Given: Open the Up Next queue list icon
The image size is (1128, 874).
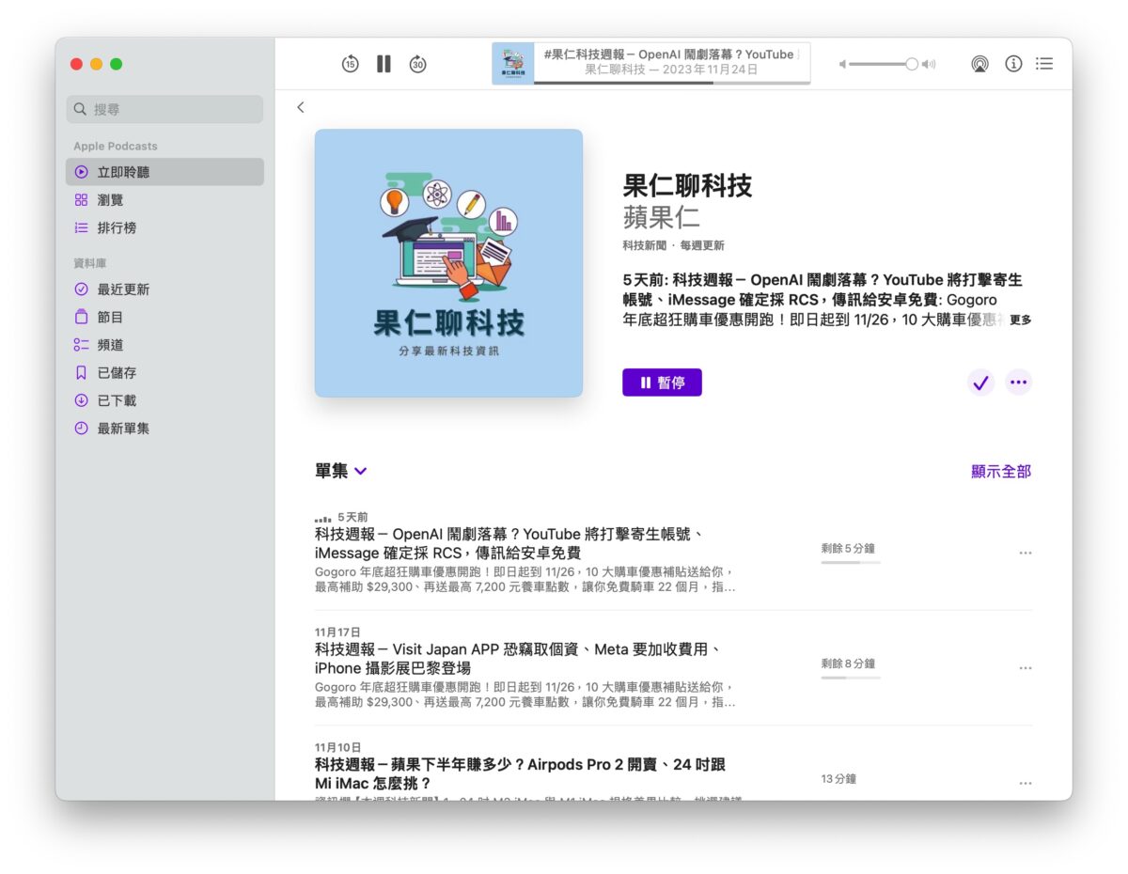Looking at the screenshot, I should 1044,64.
